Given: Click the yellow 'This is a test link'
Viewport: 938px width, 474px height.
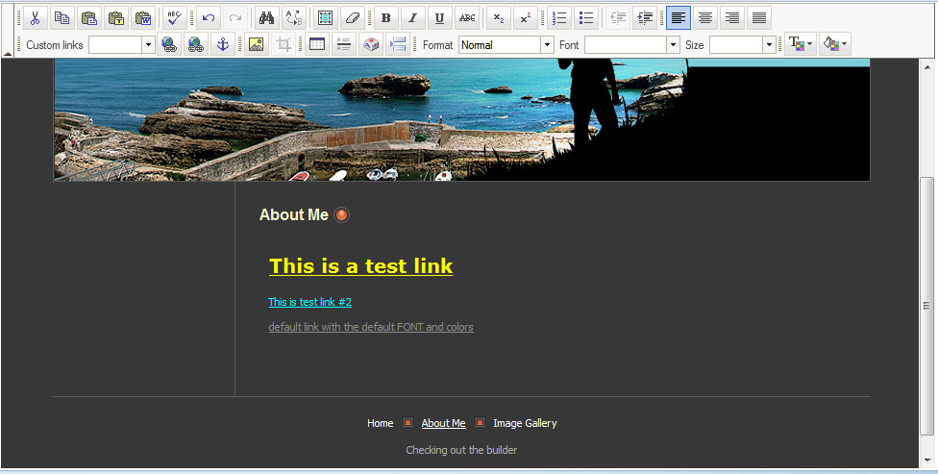Looking at the screenshot, I should (x=360, y=266).
